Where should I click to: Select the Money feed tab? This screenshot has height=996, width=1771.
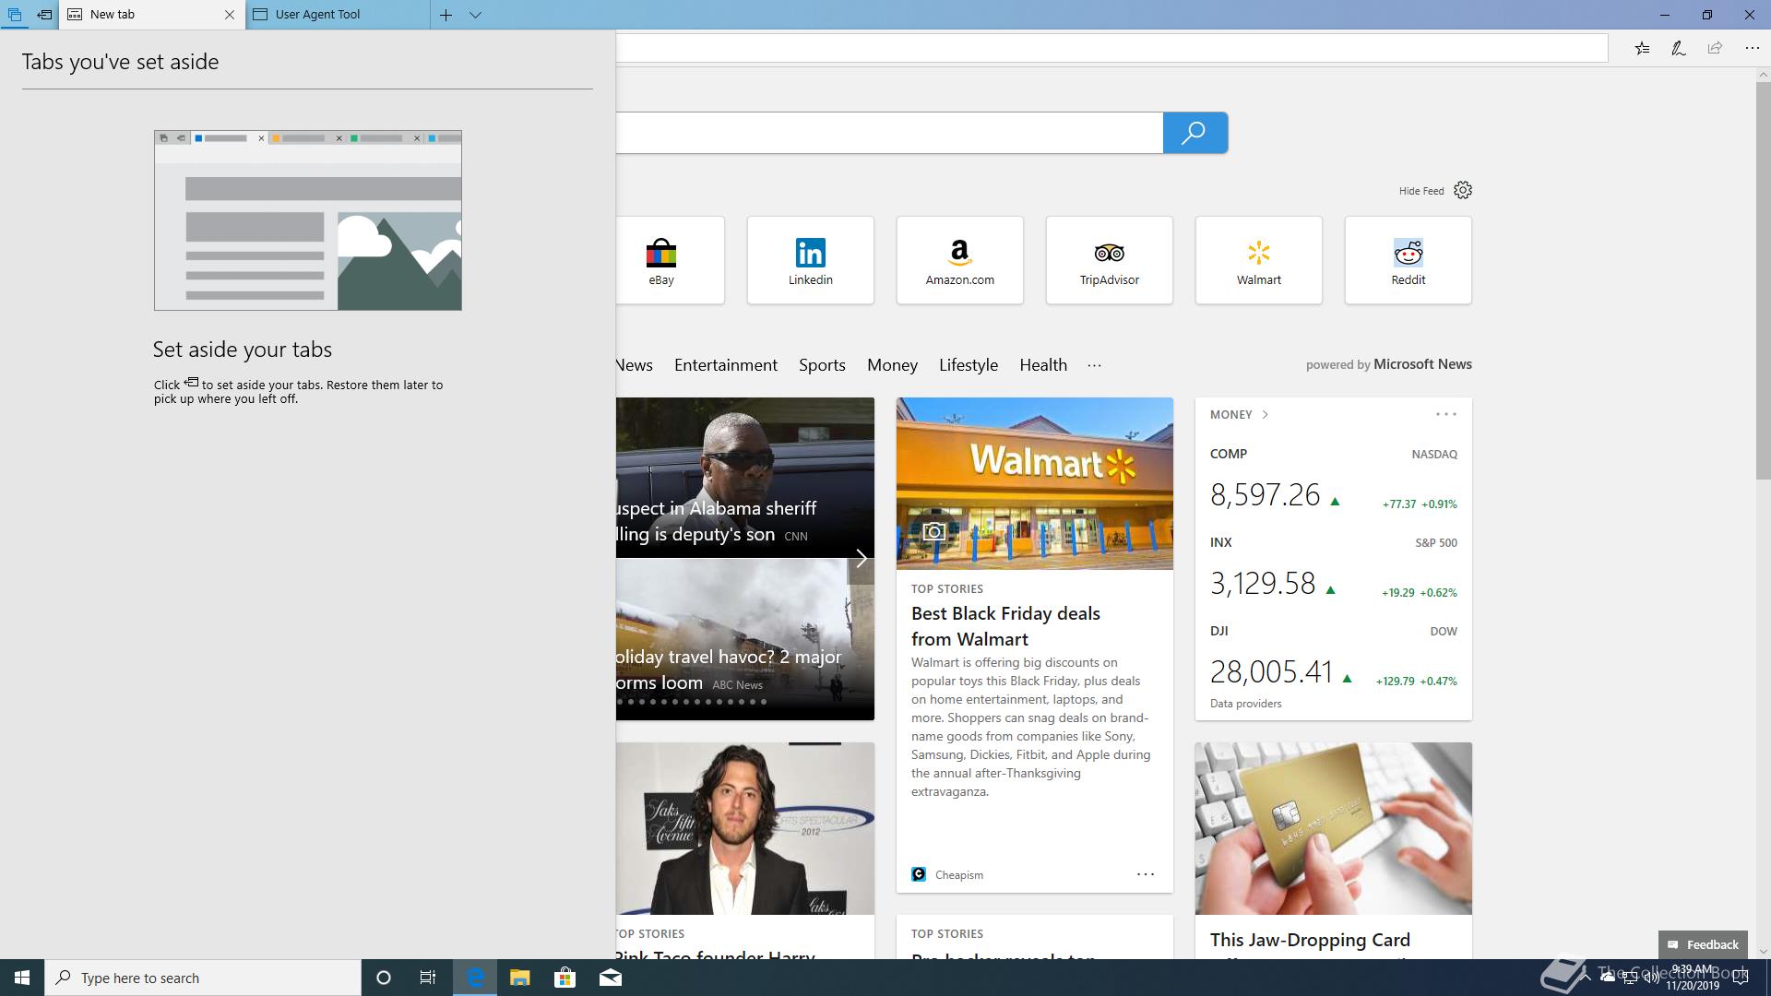tap(892, 365)
